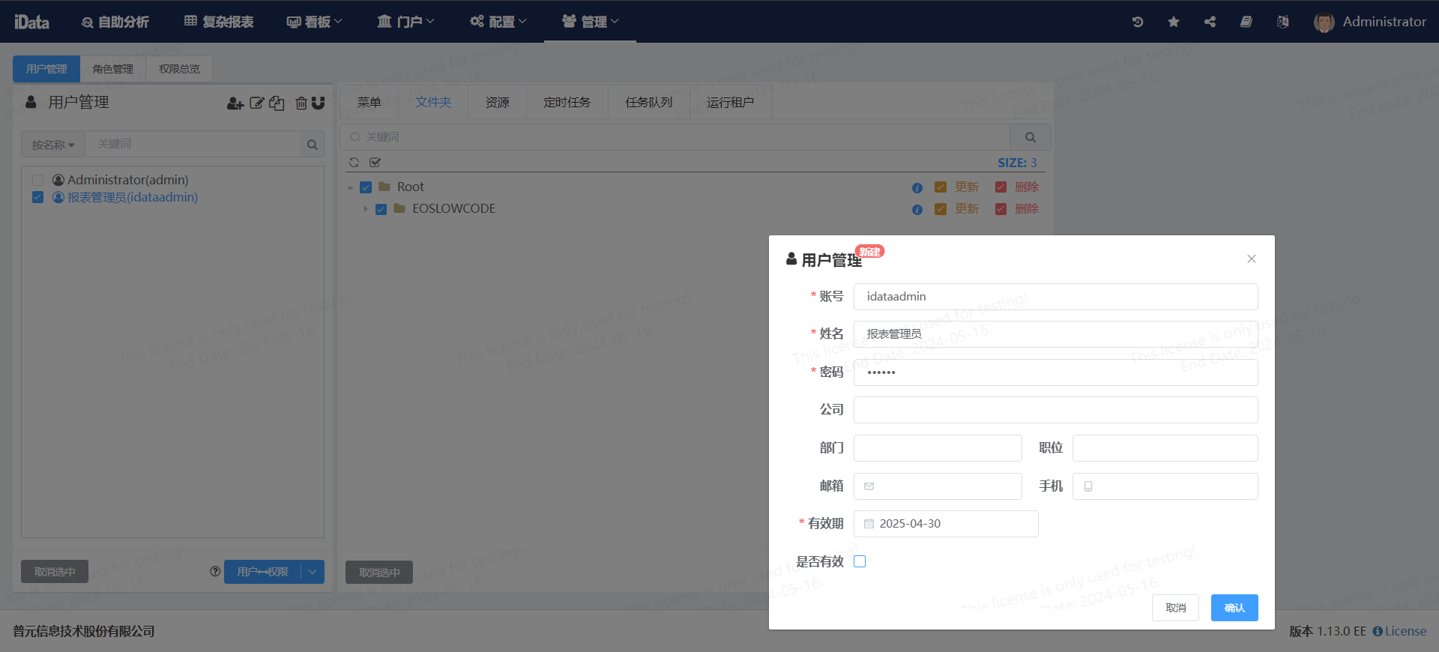This screenshot has width=1439, height=652.
Task: Switch language via the translate icon
Action: click(1282, 22)
